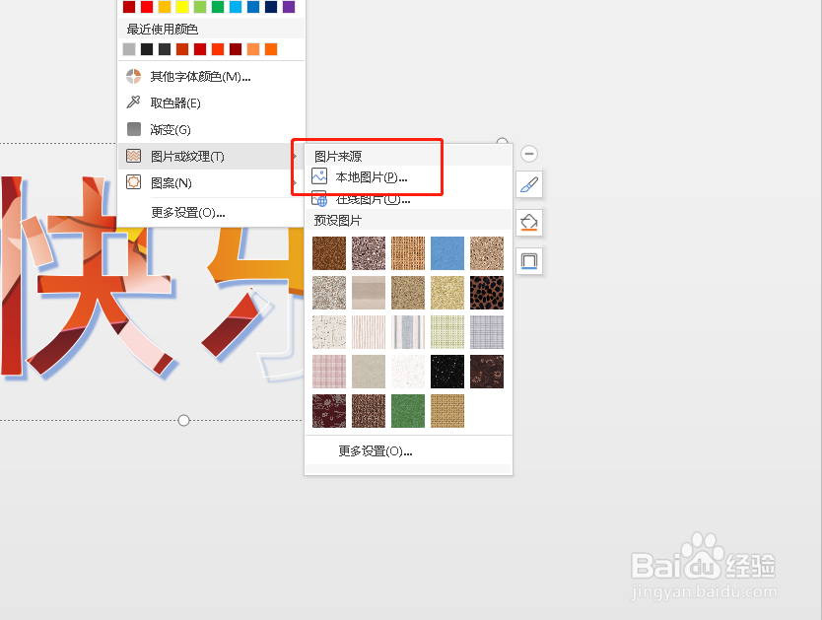Viewport: 822px width, 620px height.
Task: Open 图片或纹理(T) submenu
Action: click(211, 156)
